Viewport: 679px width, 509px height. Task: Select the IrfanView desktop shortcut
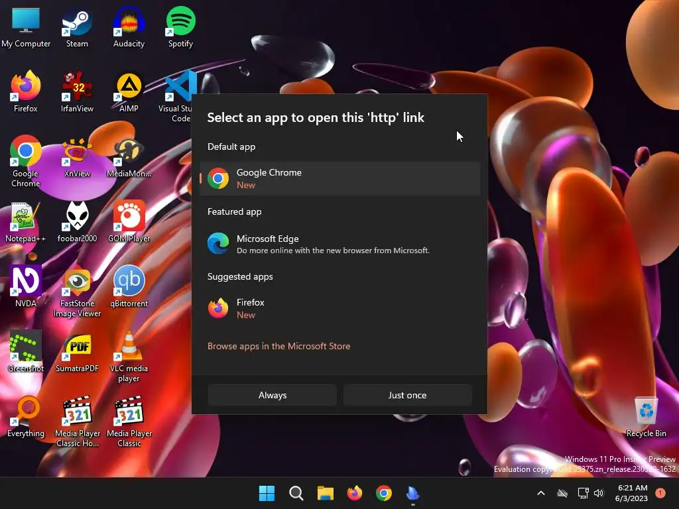pyautogui.click(x=77, y=91)
